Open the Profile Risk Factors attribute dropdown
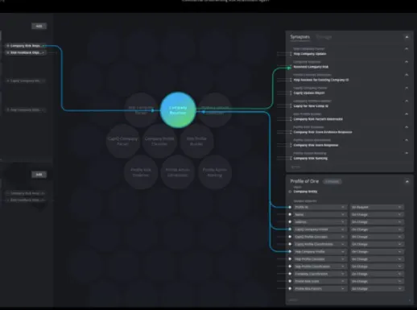The width and height of the screenshot is (417, 310). [x=320, y=288]
